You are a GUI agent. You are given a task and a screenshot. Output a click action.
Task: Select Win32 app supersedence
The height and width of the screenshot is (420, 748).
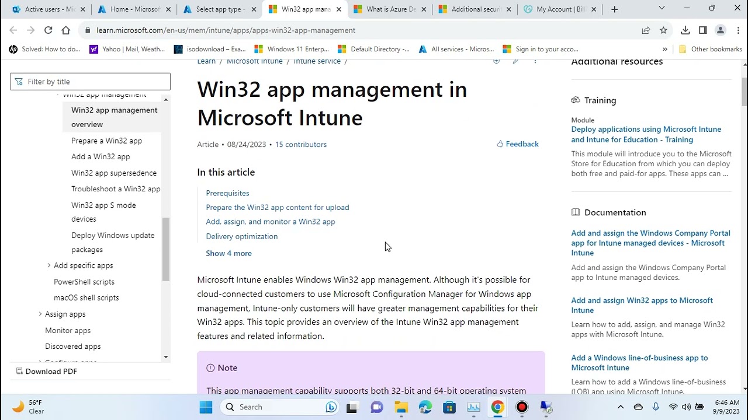114,173
